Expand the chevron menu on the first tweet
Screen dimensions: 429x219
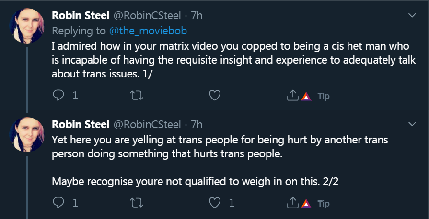pos(412,16)
